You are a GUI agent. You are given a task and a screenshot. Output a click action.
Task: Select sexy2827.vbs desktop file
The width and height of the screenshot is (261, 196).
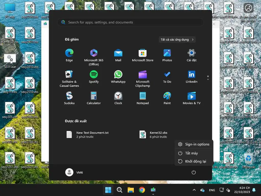click(x=30, y=160)
